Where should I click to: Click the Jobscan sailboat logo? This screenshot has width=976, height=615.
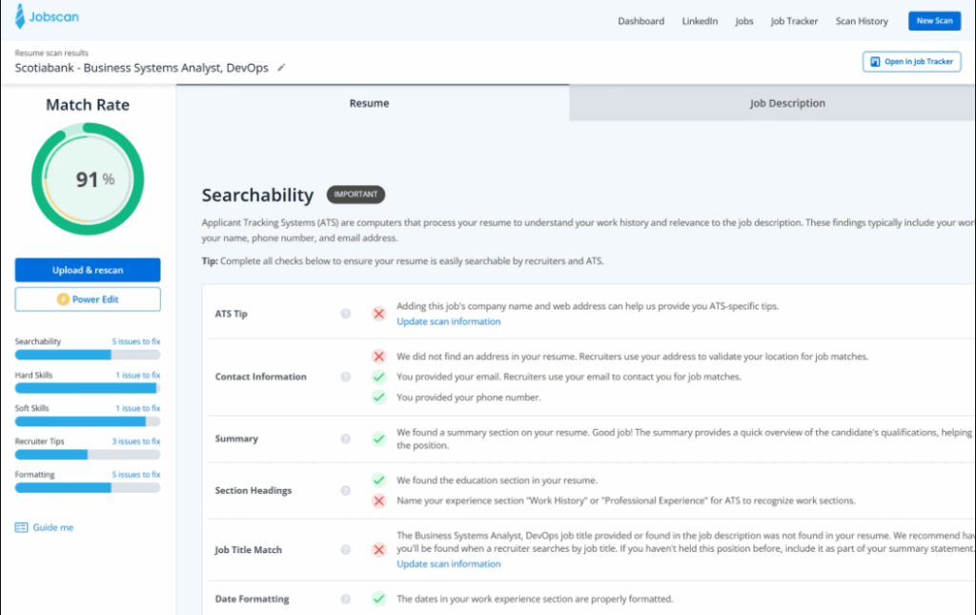click(x=19, y=16)
